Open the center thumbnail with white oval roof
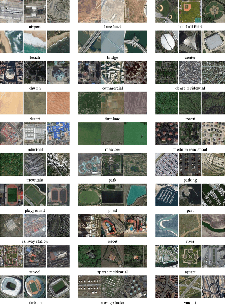This screenshot has width=225, height=305. pos(167,42)
